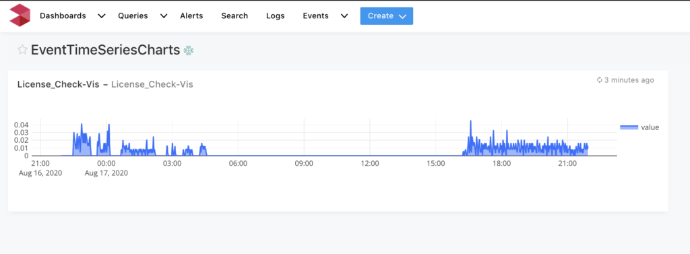Click the Dashboards menu label

[x=63, y=16]
